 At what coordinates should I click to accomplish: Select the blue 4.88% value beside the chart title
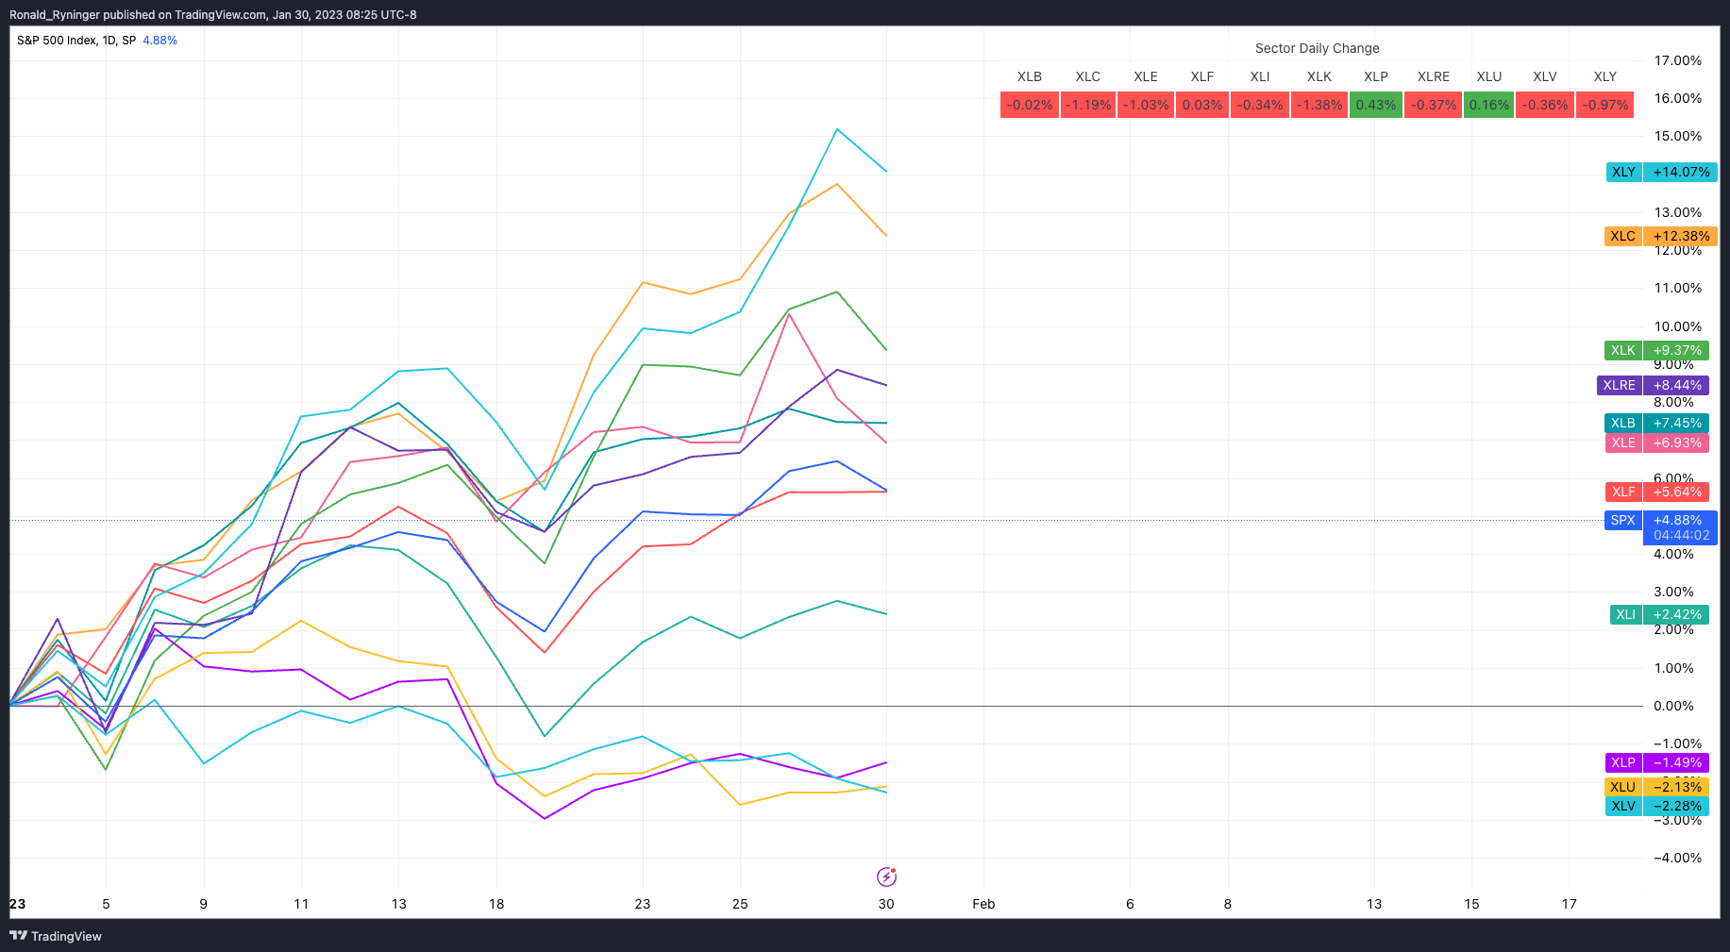point(160,41)
